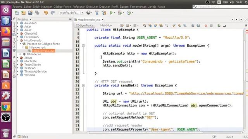Open the Saída output panel button
Image resolution: width=248 pixels, height=139 pixels.
(x=23, y=136)
